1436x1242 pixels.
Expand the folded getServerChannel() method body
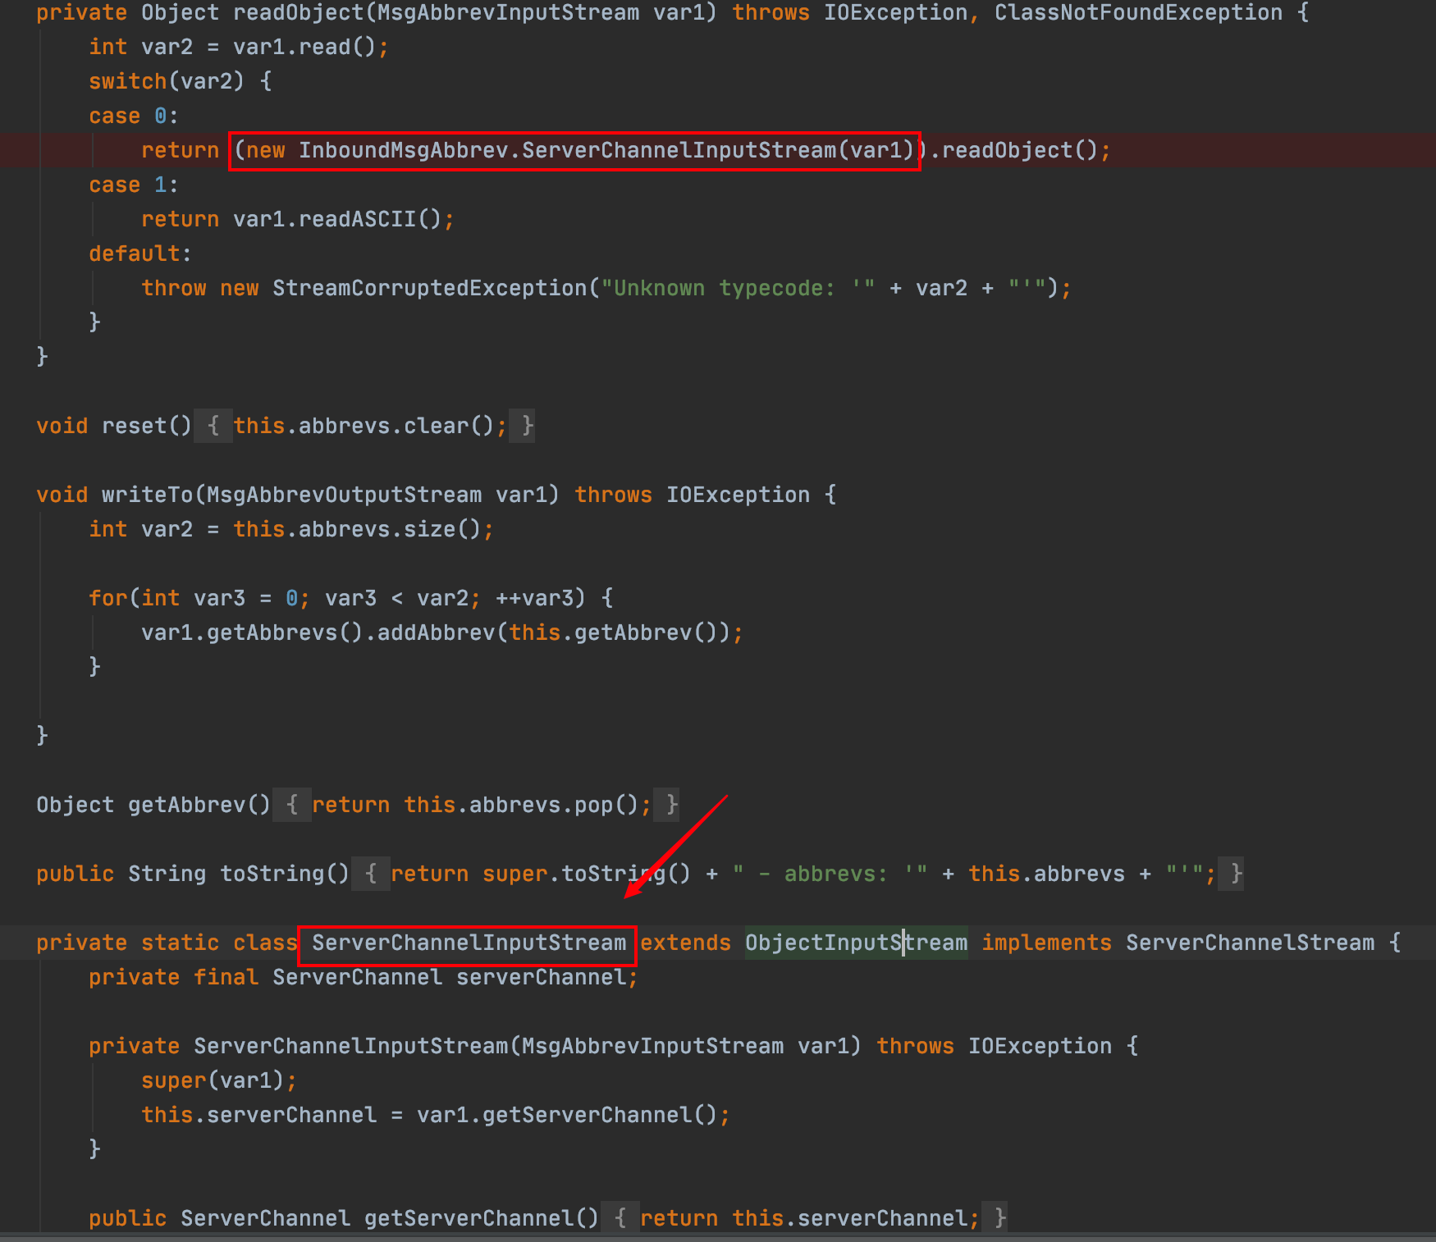click(x=620, y=1218)
